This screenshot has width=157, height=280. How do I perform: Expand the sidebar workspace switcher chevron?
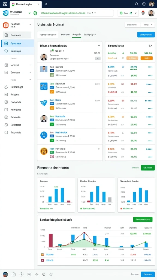(x=30, y=24)
